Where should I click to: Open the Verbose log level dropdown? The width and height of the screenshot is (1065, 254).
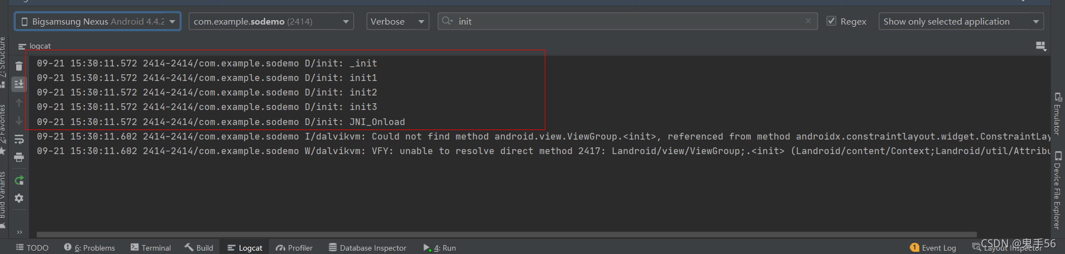click(x=397, y=21)
